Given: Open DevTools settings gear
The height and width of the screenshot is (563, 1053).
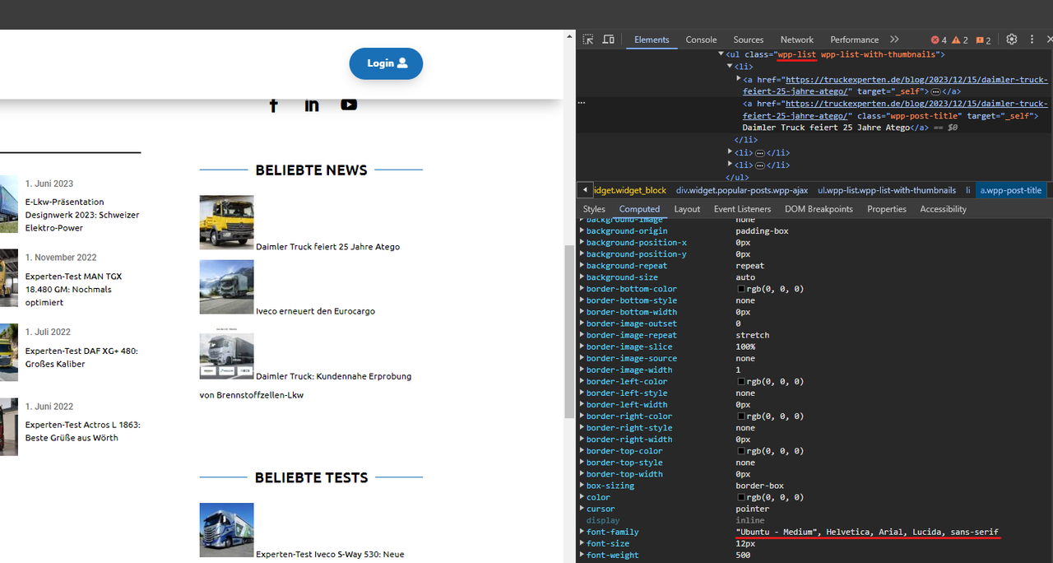Looking at the screenshot, I should coord(1012,40).
